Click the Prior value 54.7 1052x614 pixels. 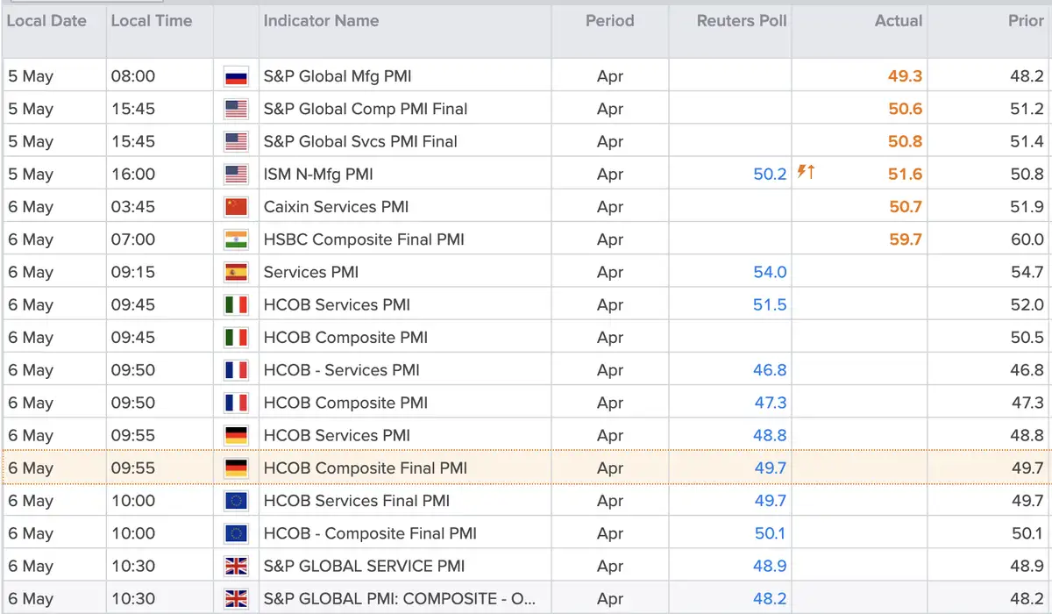tap(1027, 272)
